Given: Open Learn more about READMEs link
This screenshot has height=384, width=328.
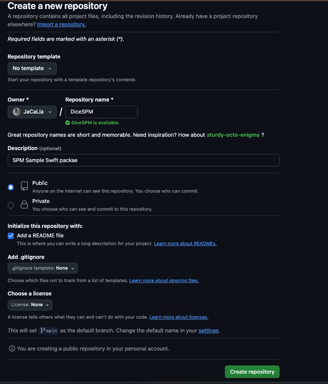Looking at the screenshot, I should pos(185,244).
